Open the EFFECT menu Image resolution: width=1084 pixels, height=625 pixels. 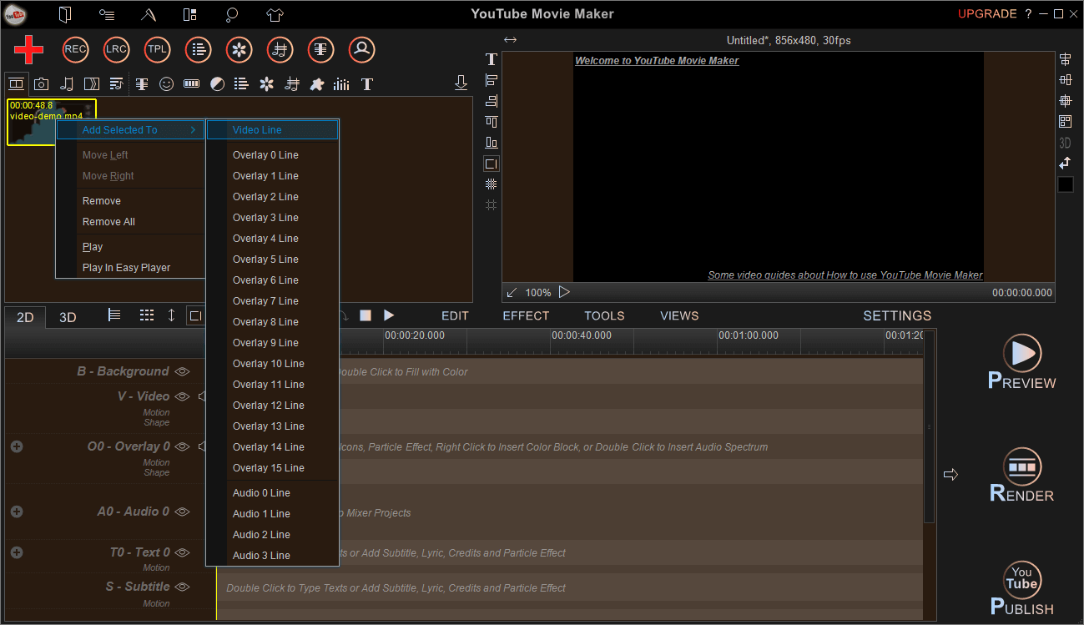526,315
